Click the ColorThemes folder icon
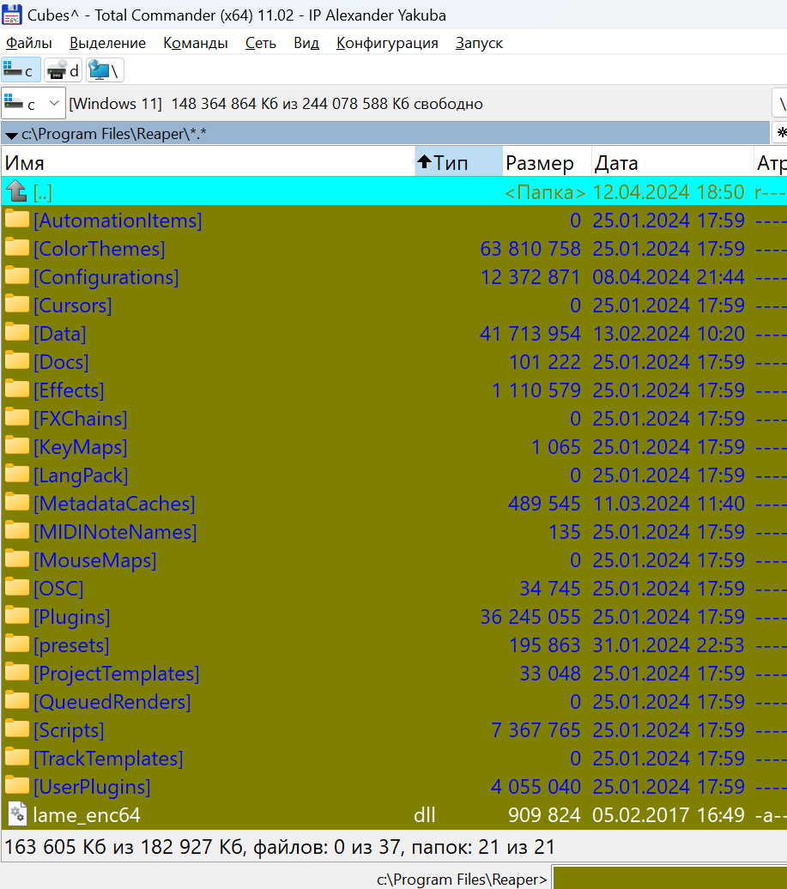Viewport: 787px width, 889px height. coord(17,248)
